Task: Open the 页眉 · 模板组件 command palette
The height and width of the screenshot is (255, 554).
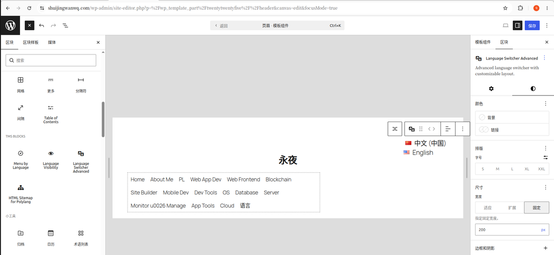Action: (277, 26)
